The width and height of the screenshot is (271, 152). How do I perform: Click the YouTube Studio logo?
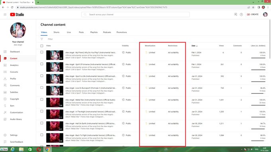(x=17, y=14)
